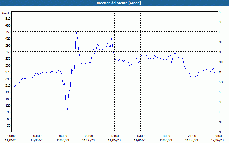
Task: Click the "Grado" y-axis unit label
Action: [6, 13]
